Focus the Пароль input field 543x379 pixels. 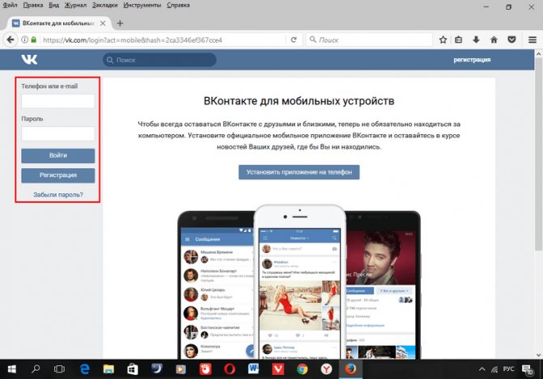(x=57, y=134)
